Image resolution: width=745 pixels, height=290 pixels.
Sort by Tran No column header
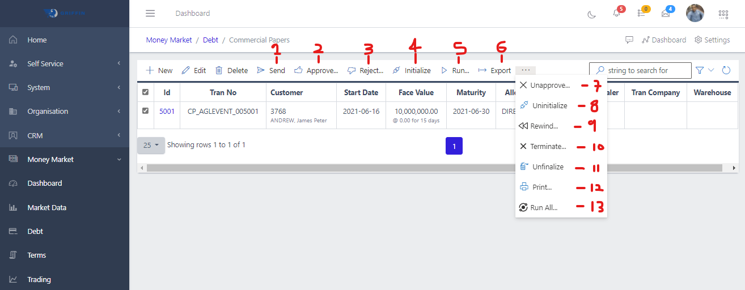(x=223, y=92)
